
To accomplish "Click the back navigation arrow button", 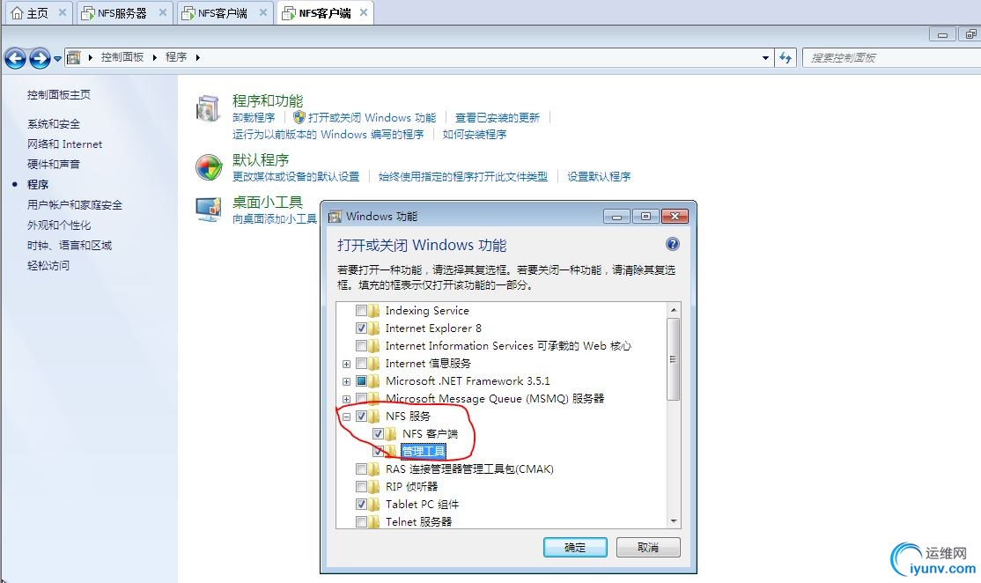I will 15,58.
